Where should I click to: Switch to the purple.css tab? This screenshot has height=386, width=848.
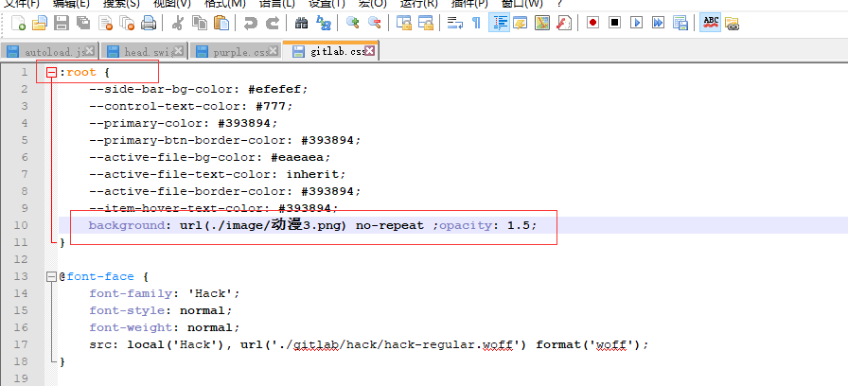click(238, 52)
